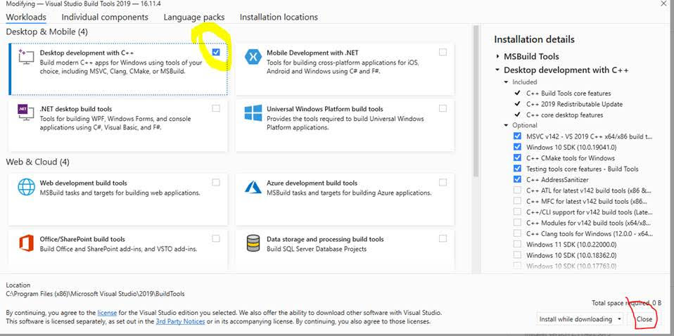This screenshot has width=674, height=336.
Task: Switch to the Individual components tab
Action: (x=105, y=17)
